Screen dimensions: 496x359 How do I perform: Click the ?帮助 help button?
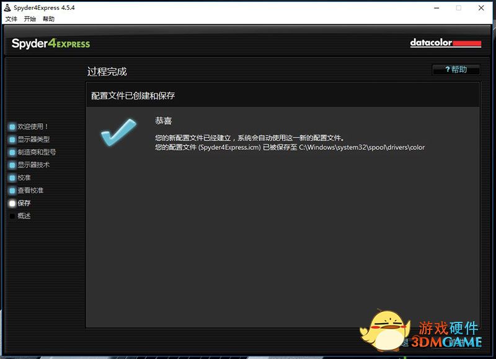pyautogui.click(x=456, y=69)
